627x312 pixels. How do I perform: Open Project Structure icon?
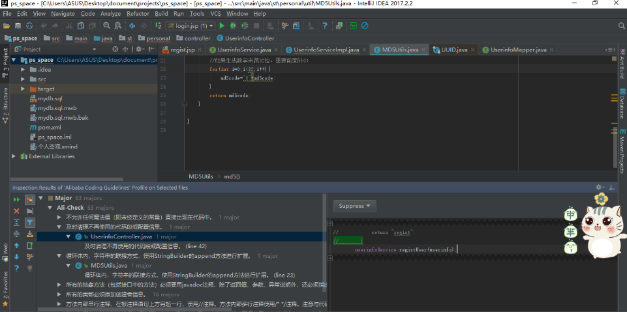pos(296,25)
